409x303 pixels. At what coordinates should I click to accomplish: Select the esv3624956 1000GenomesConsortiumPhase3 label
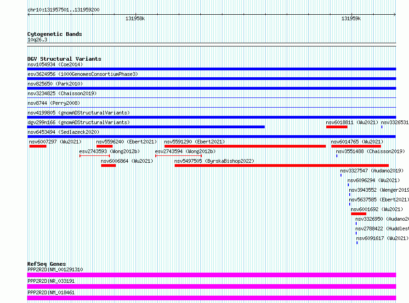pyautogui.click(x=83, y=74)
